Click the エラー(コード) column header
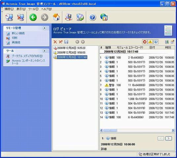This screenshot has width=177, height=158. tap(136, 47)
